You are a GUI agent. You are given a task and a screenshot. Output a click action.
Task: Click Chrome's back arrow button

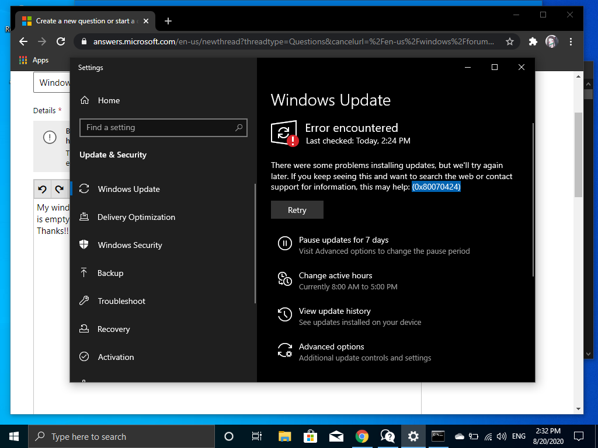(x=23, y=41)
